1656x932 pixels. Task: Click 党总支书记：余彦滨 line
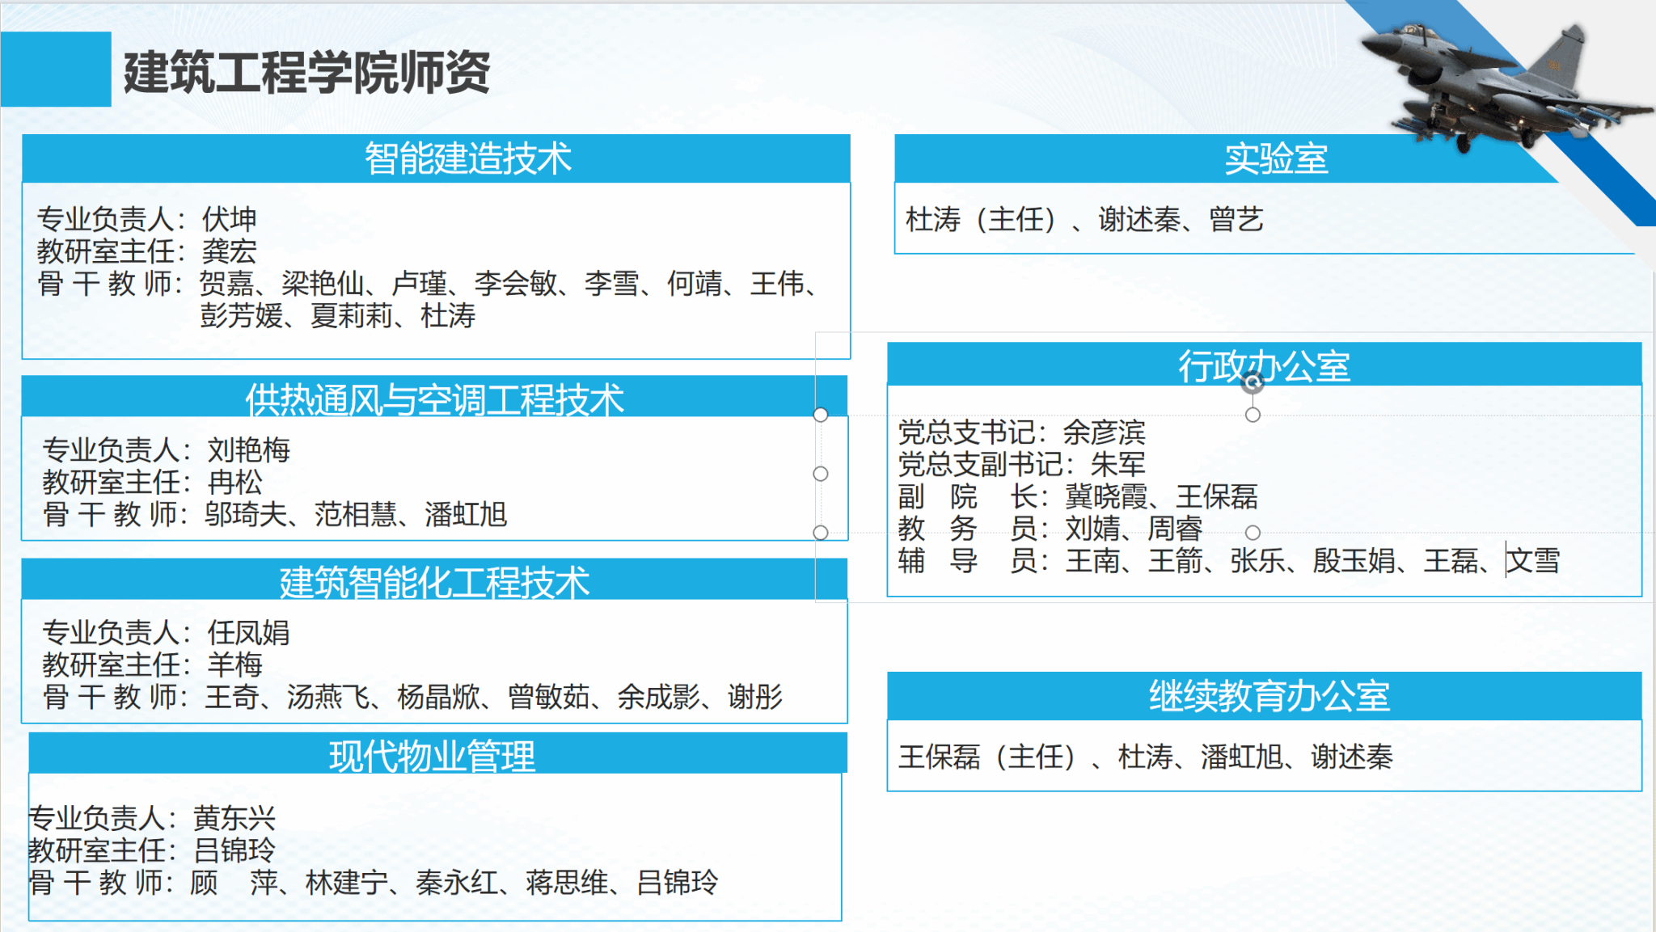coord(1021,432)
